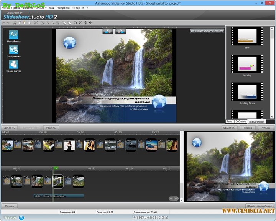
Task: Open the Настройки (Settings) menu
Action: tap(63, 8)
